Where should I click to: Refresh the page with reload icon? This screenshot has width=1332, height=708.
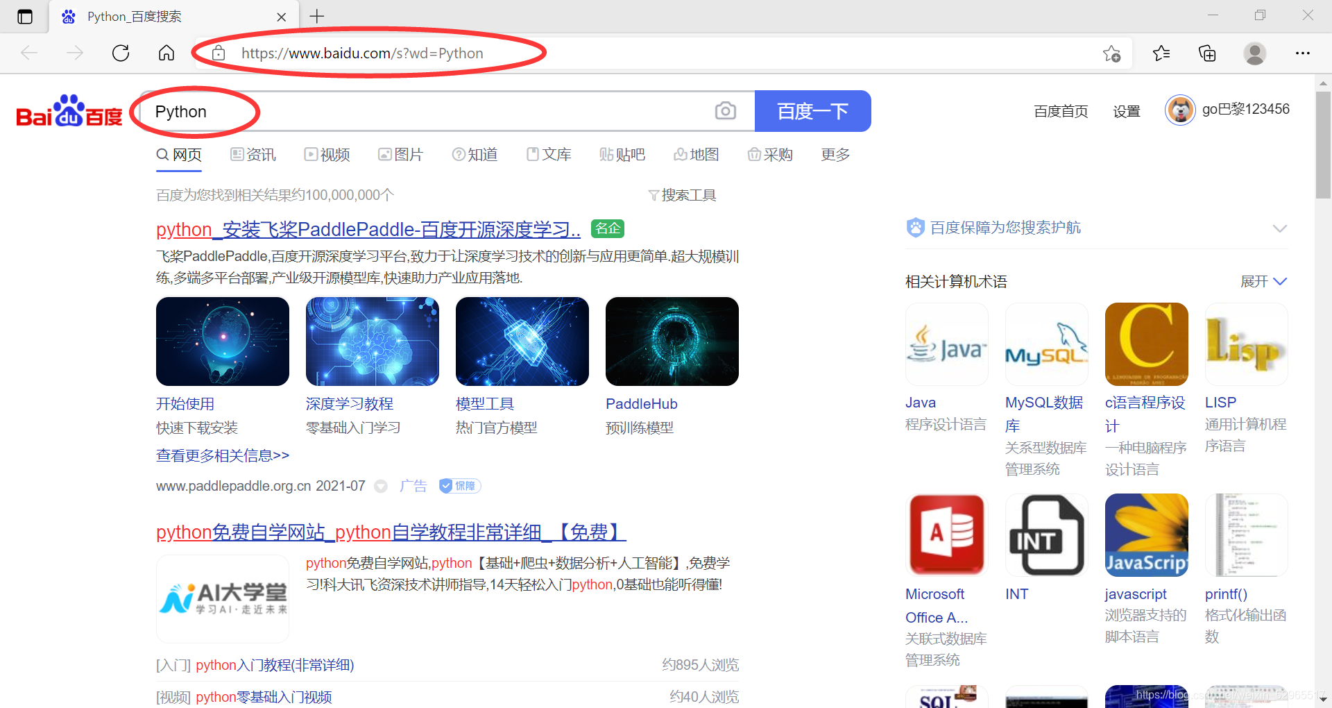[x=121, y=53]
